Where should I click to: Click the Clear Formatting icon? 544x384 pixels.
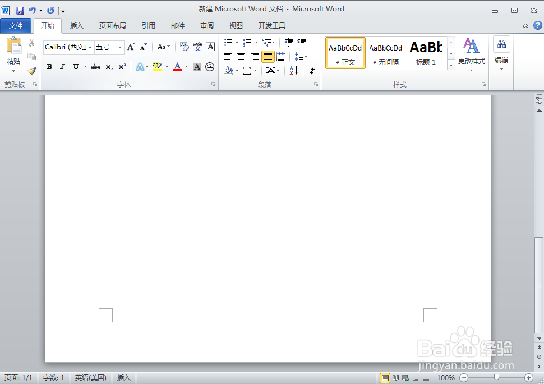[x=184, y=47]
